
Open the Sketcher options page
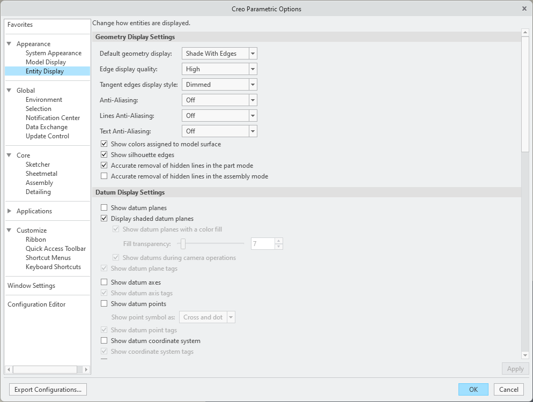coord(38,165)
